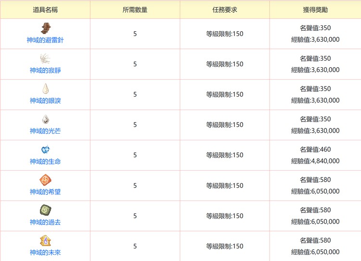Viewport: 361px width, 261px height.
Task: Open the 神域的過去 item link
Action: click(x=45, y=222)
